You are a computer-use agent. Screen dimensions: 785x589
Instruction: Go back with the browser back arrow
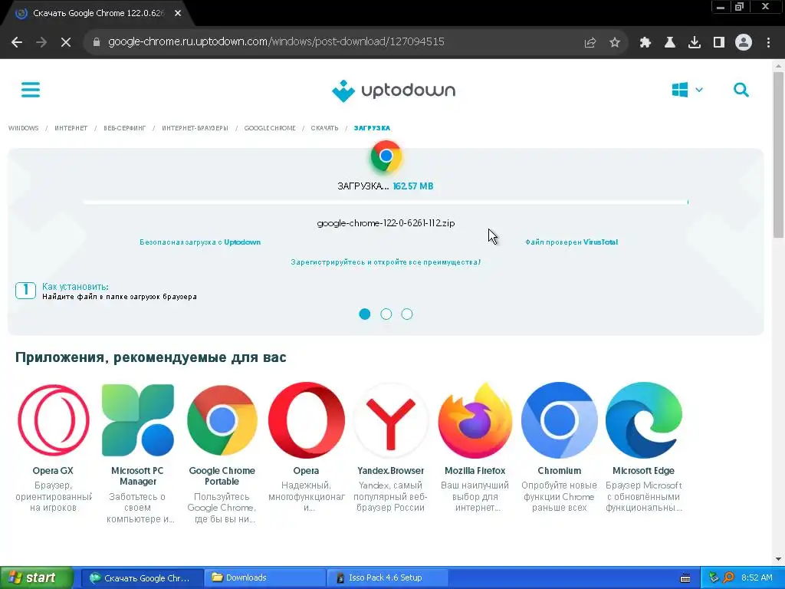coord(17,42)
